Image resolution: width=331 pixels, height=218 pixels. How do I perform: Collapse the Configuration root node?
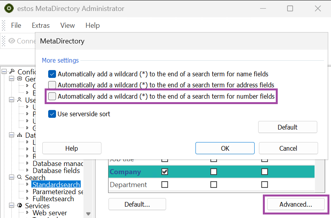(4, 72)
